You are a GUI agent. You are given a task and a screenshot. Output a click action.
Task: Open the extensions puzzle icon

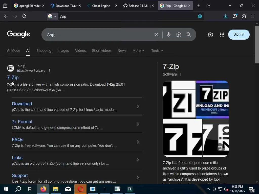pos(244,16)
